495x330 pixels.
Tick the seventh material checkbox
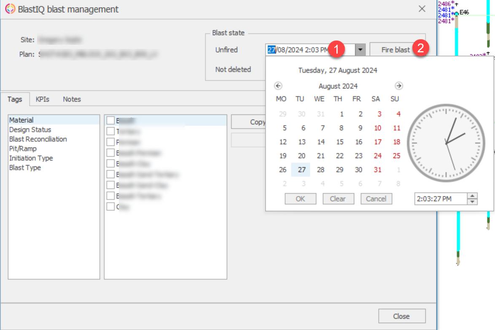pos(110,185)
